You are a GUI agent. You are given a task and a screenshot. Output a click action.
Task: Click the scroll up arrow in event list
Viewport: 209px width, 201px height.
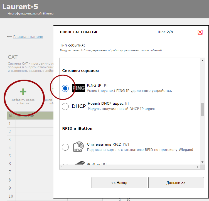[x=203, y=60]
